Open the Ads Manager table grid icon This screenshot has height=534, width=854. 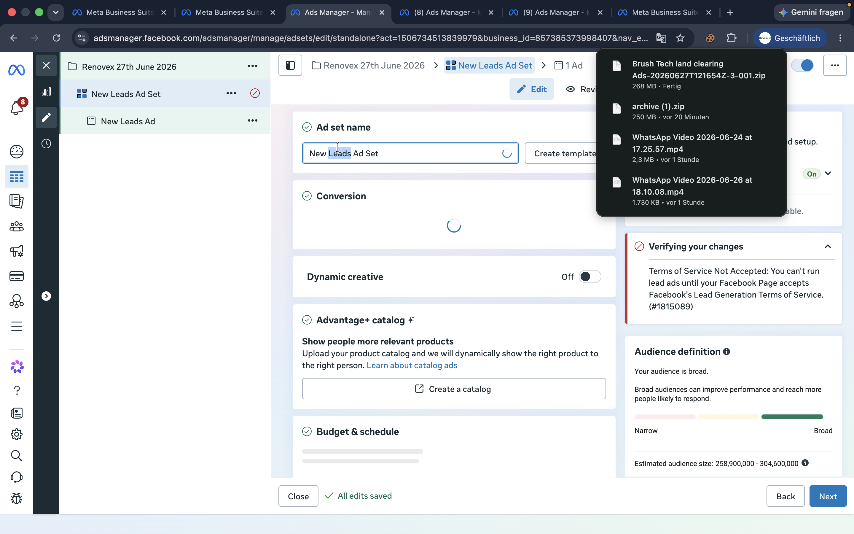(x=17, y=177)
